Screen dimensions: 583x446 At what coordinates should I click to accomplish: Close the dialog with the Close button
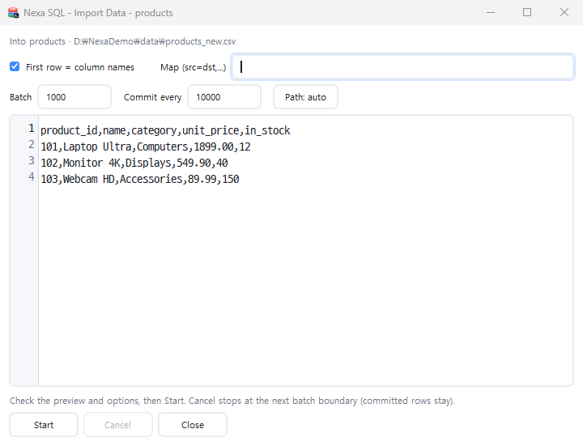point(193,425)
